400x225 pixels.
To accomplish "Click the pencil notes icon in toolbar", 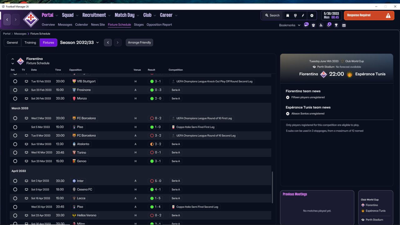I will click(x=303, y=15).
